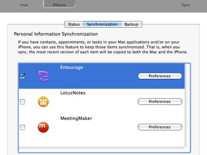Select the MeetingMaker row label
This screenshot has width=207, height=155.
[76, 118]
